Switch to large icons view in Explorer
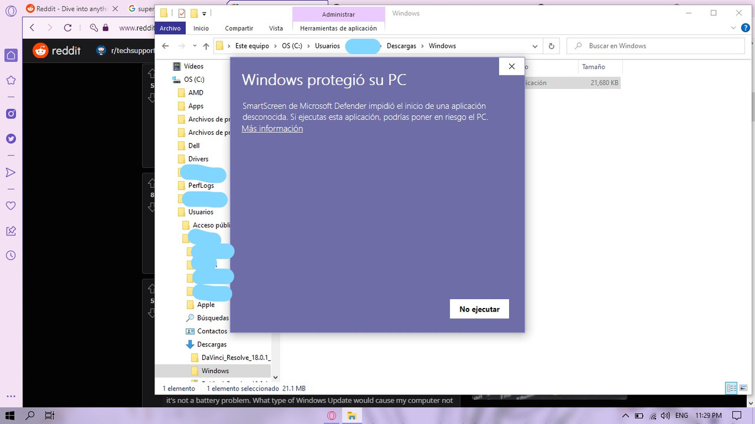Viewport: 755px width, 424px height. pyautogui.click(x=743, y=388)
